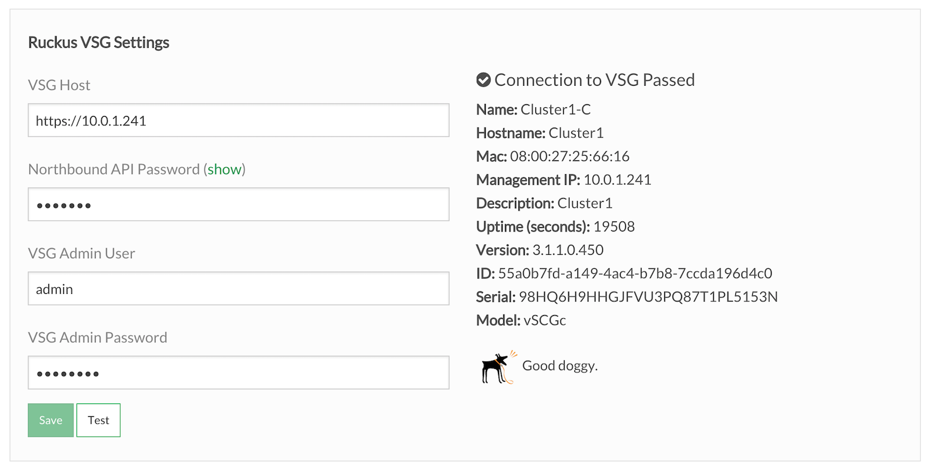Click the connection passed checkmark icon
The width and height of the screenshot is (933, 471).
point(483,80)
